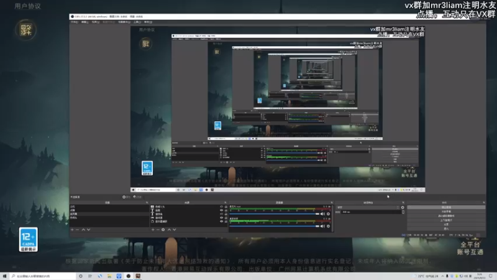Screen dimensions: 497x280
Task: Open the 编辑 (Edit) menu
Action: point(85,22)
